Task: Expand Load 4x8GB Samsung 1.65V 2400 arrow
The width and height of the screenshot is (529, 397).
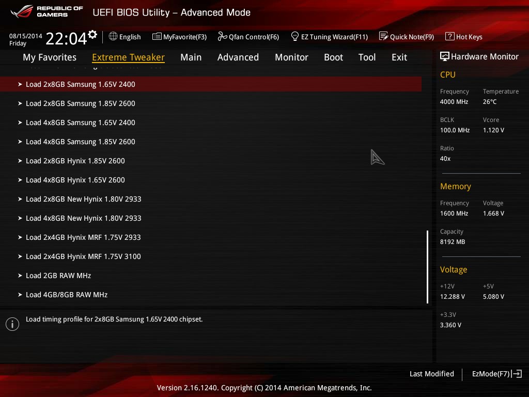Action: click(x=20, y=123)
